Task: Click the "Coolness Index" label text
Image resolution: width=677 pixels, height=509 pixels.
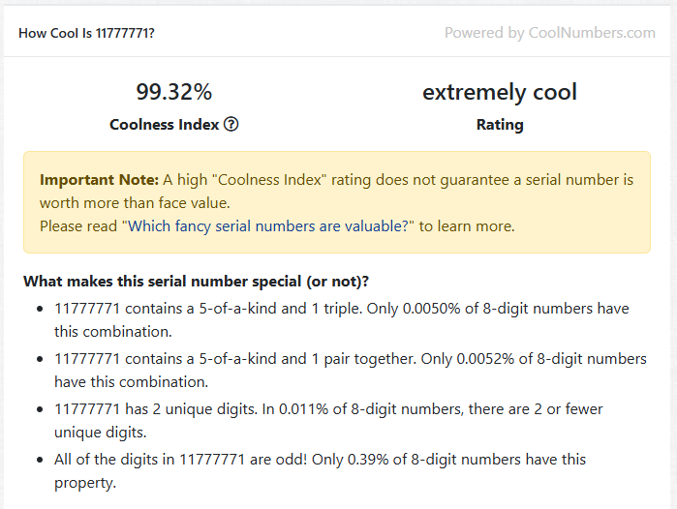Action: pyautogui.click(x=164, y=124)
